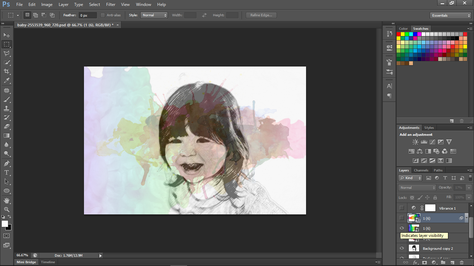Select the Crop tool

[7, 71]
